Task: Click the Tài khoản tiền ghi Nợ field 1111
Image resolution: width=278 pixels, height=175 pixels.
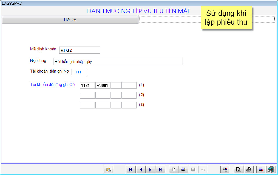Action: pos(79,72)
